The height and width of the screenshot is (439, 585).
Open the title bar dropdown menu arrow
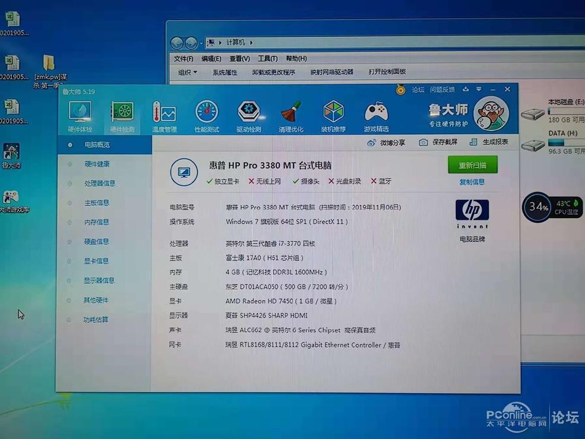479,89
